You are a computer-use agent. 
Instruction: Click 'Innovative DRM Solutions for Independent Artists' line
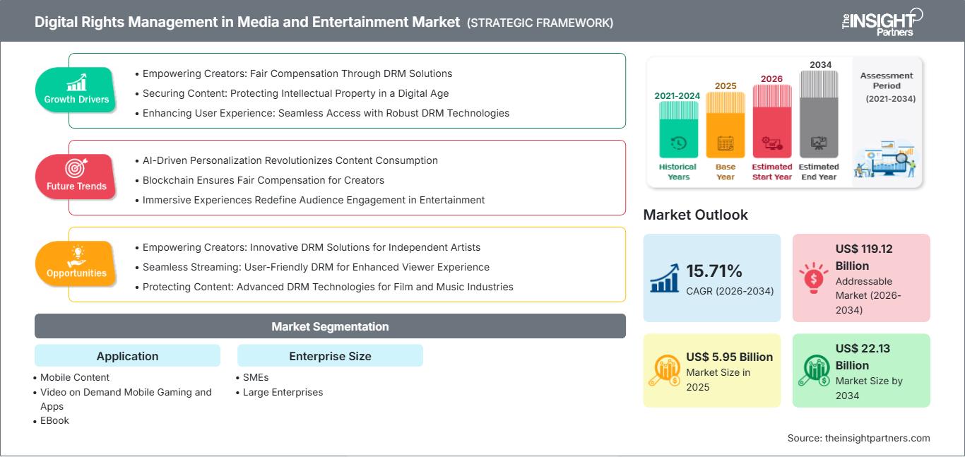tap(312, 247)
